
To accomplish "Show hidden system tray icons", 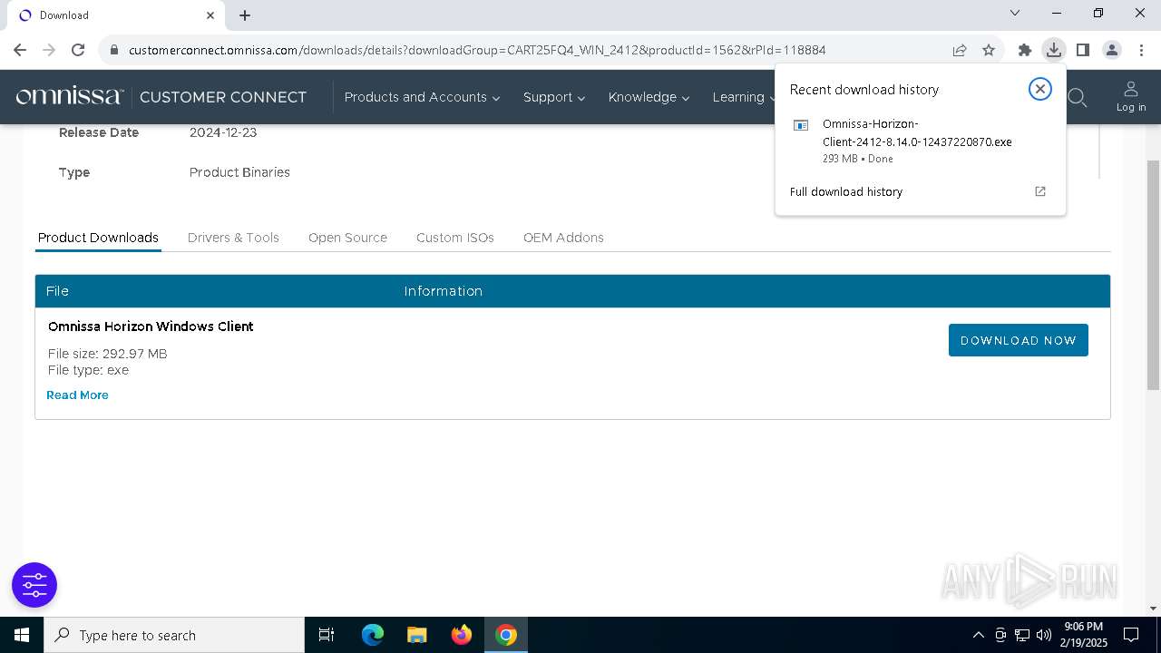I will point(978,635).
